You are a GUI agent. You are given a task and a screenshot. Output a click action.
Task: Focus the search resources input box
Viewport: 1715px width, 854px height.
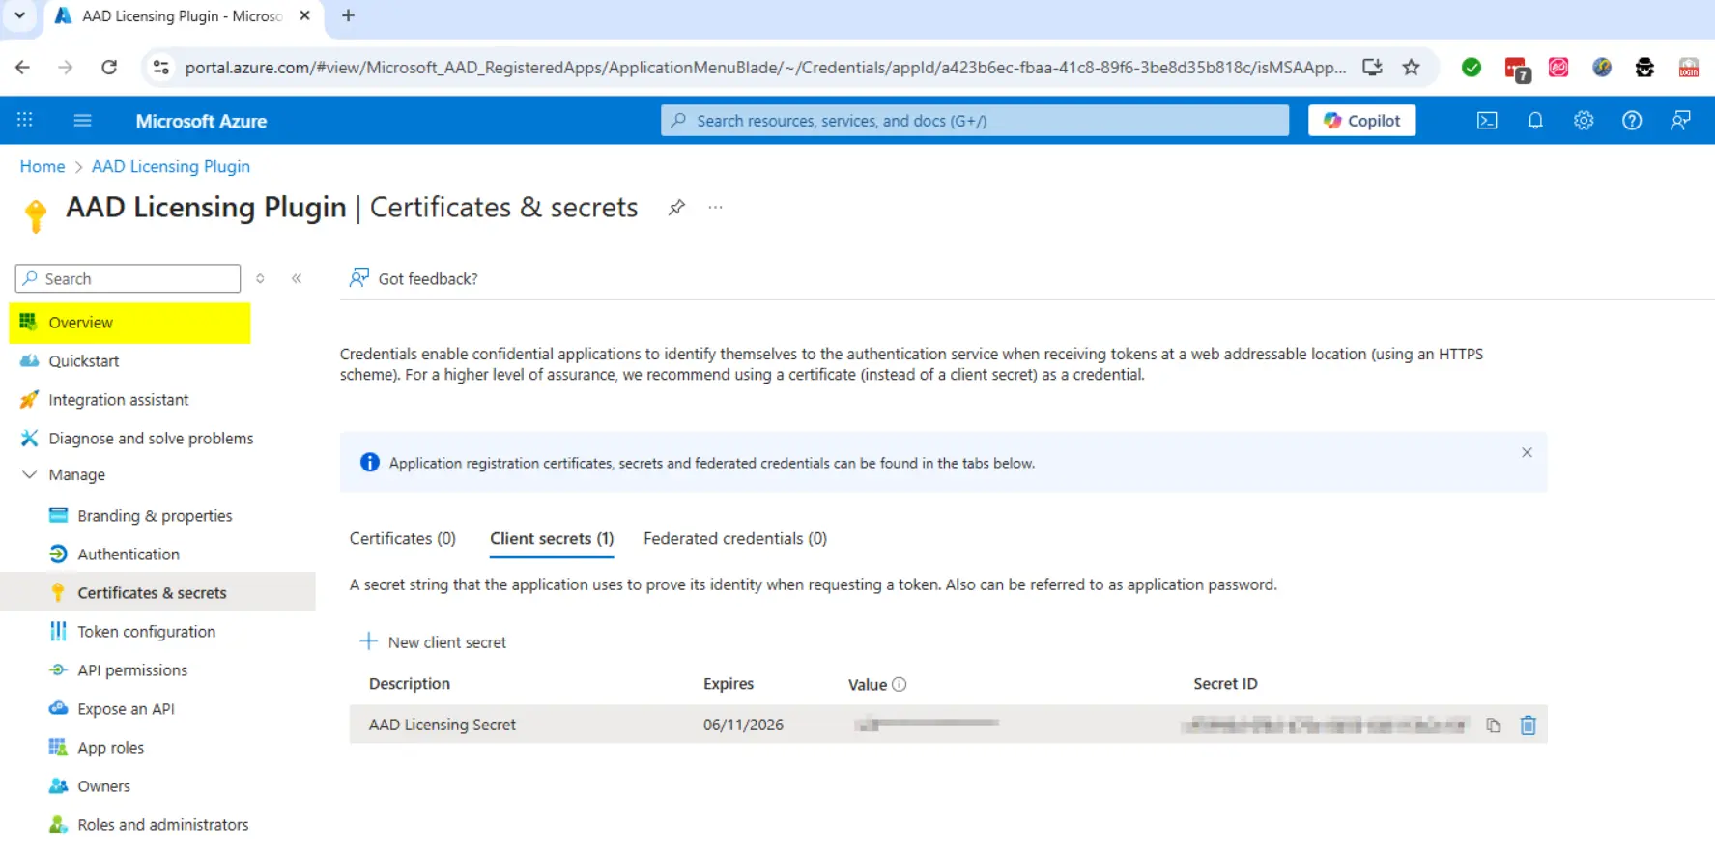[x=976, y=121]
